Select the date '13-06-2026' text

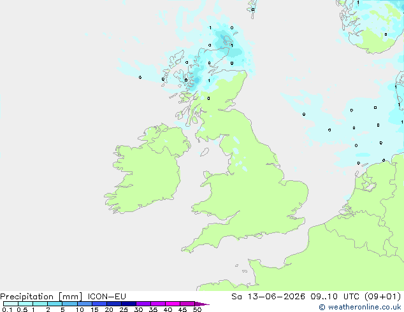pos(276,297)
